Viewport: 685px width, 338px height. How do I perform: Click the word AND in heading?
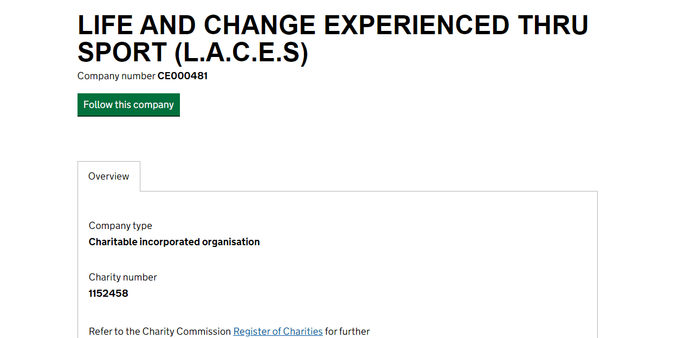pos(170,25)
